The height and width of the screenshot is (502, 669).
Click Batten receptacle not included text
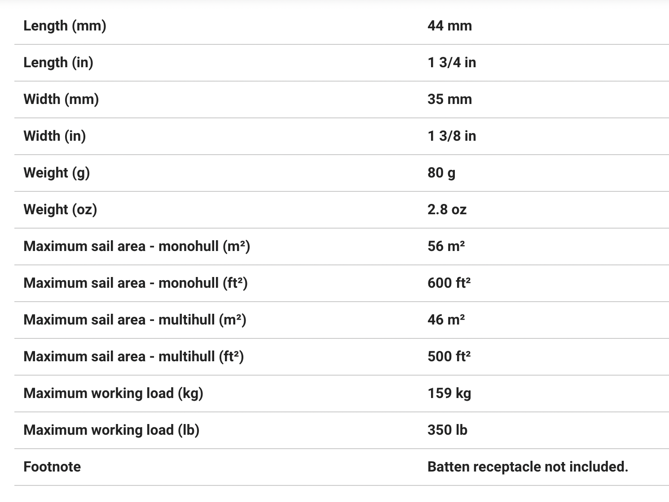click(528, 467)
